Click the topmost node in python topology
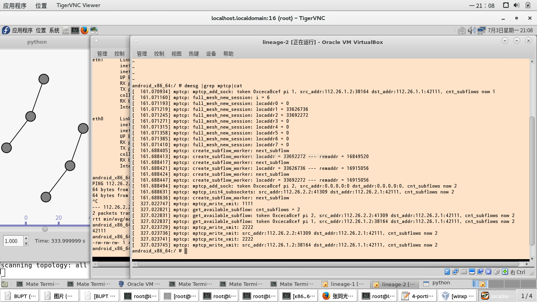The width and height of the screenshot is (537, 302). pyautogui.click(x=44, y=79)
